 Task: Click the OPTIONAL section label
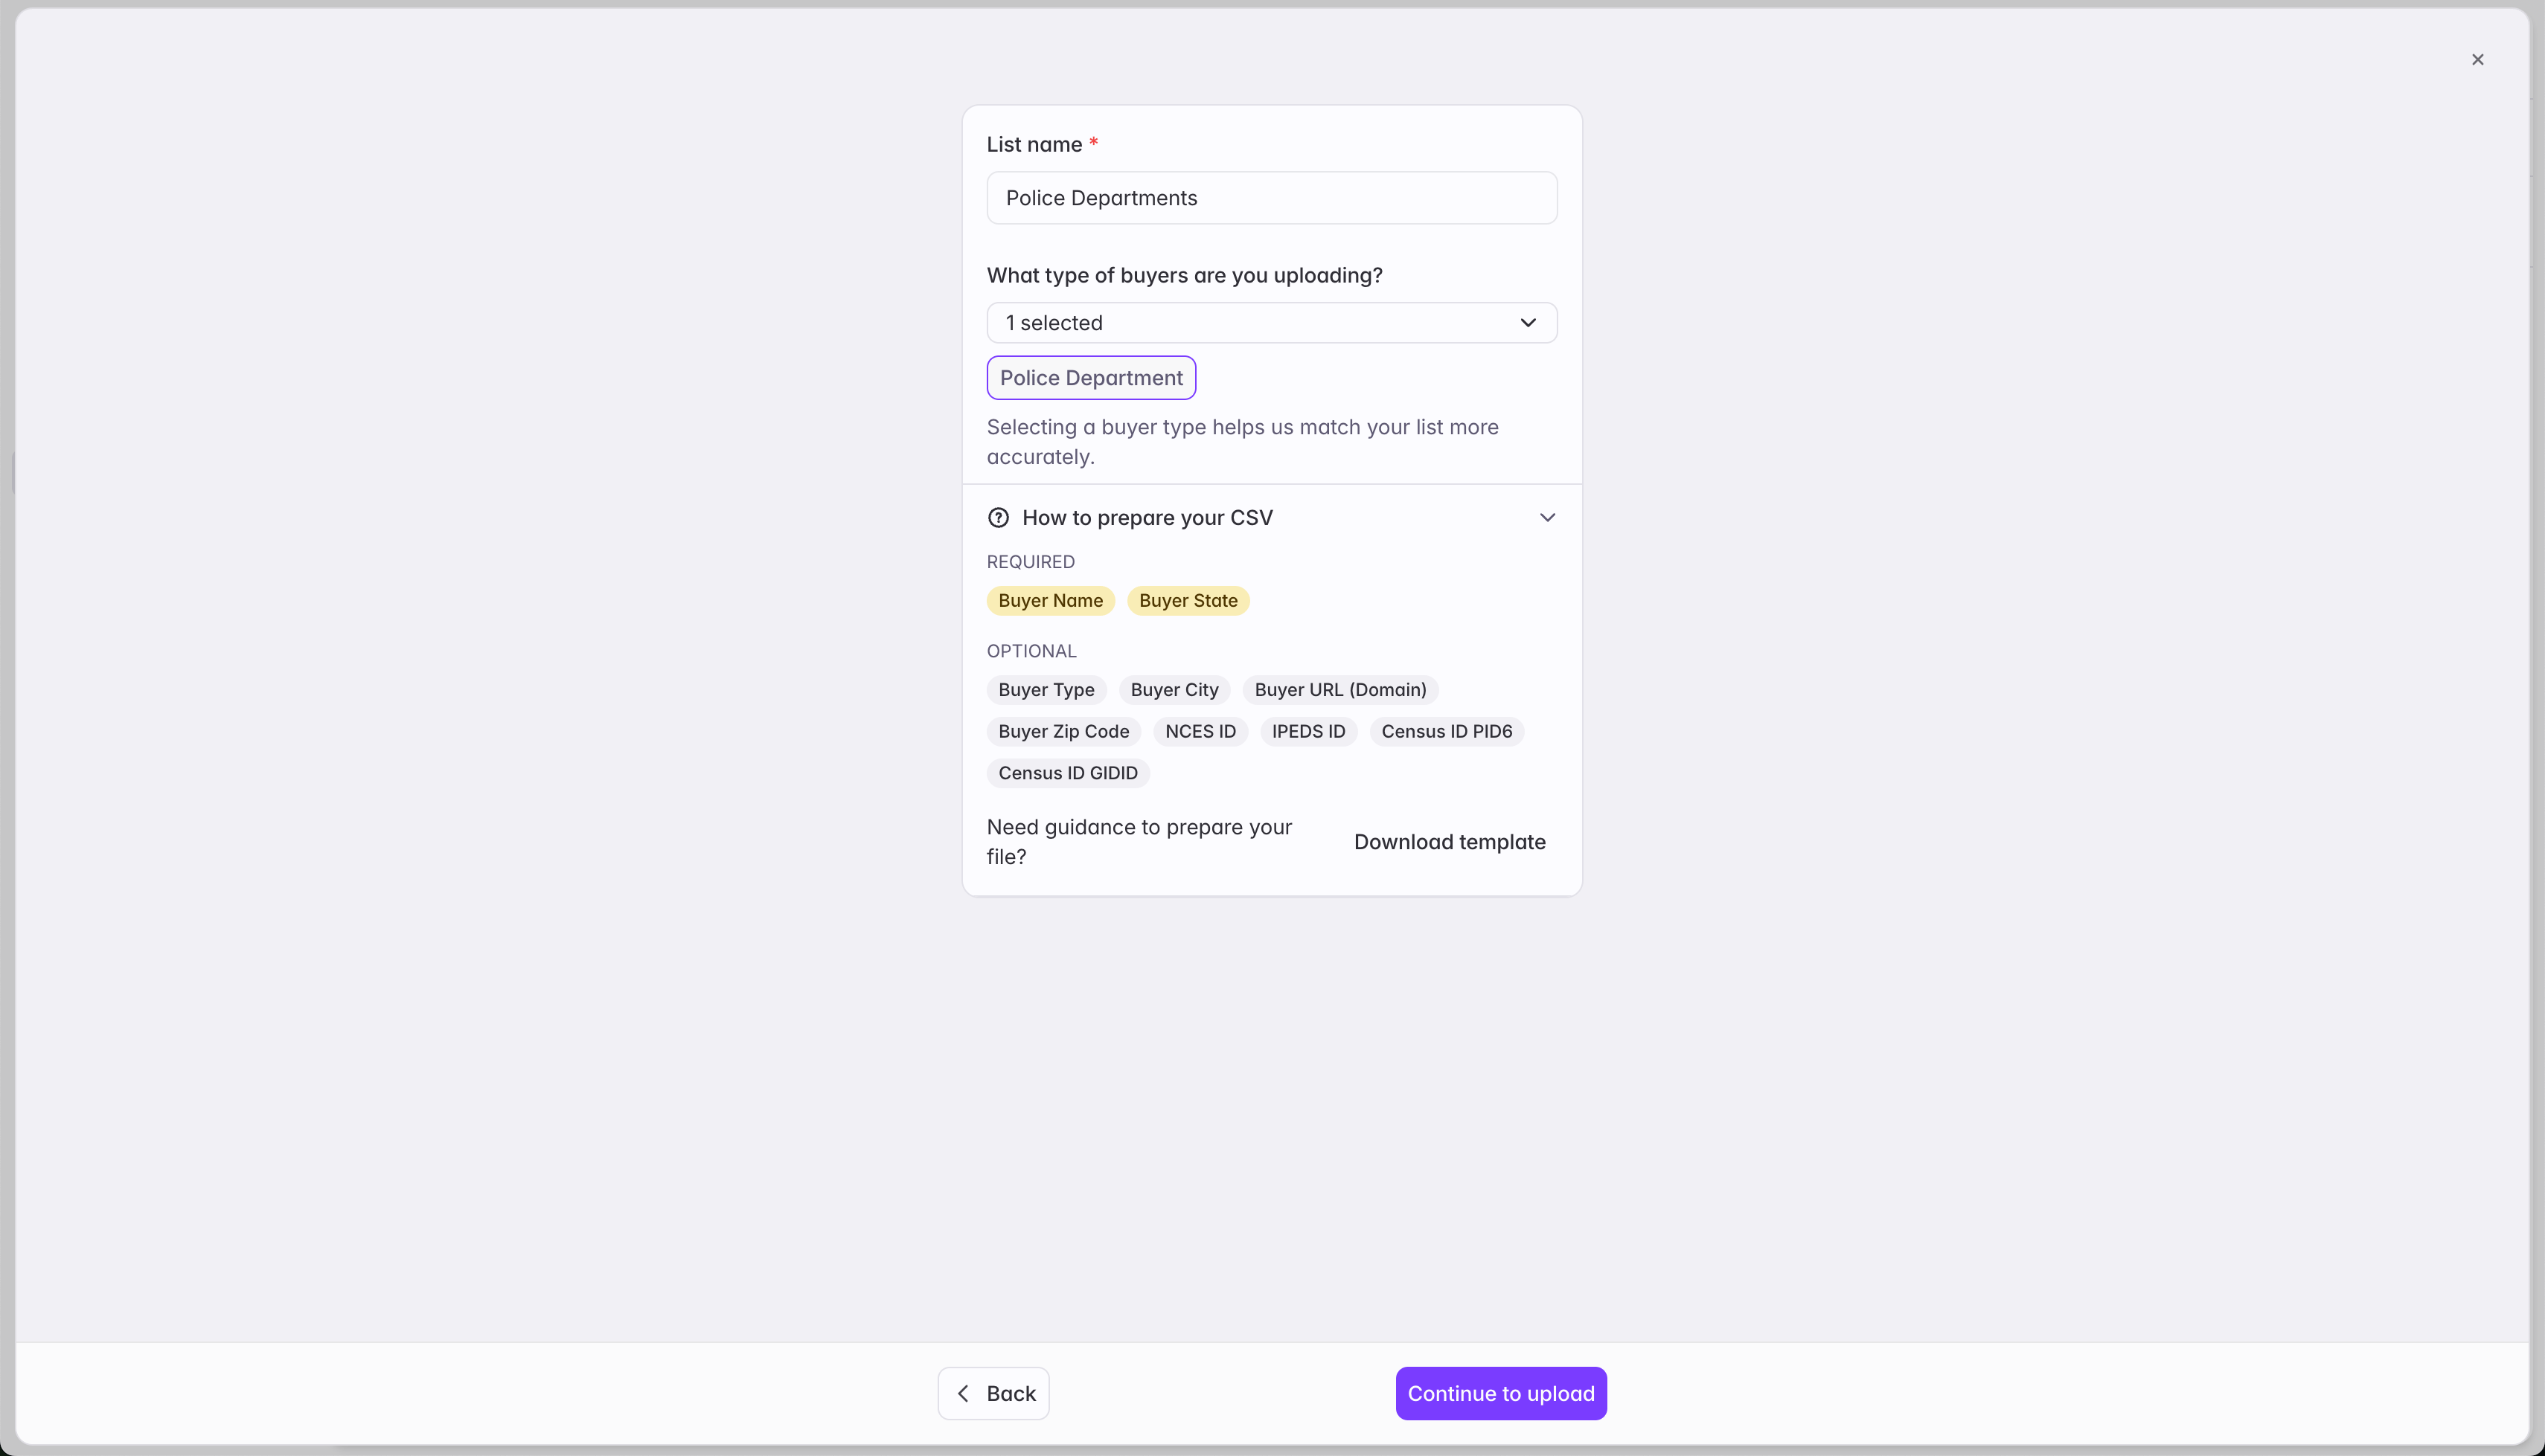pos(1031,651)
